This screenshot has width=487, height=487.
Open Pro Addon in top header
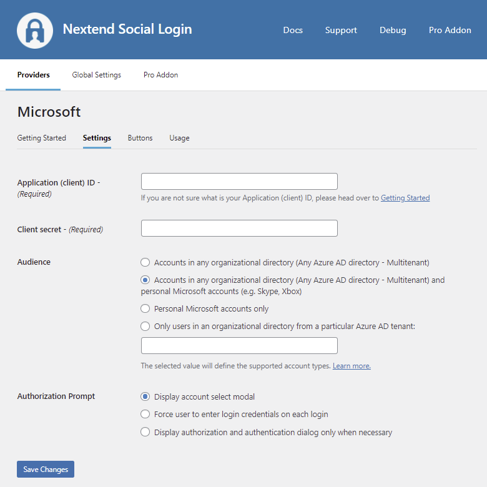point(450,30)
